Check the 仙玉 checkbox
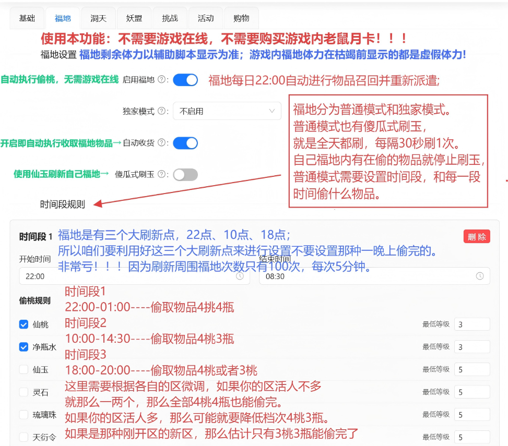508x446 pixels. (x=23, y=369)
